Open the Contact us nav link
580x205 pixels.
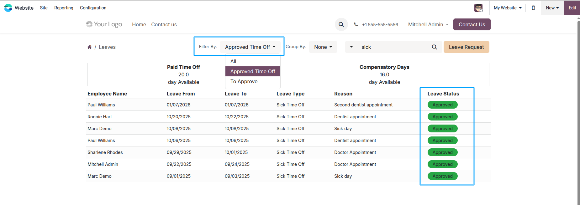coord(164,24)
